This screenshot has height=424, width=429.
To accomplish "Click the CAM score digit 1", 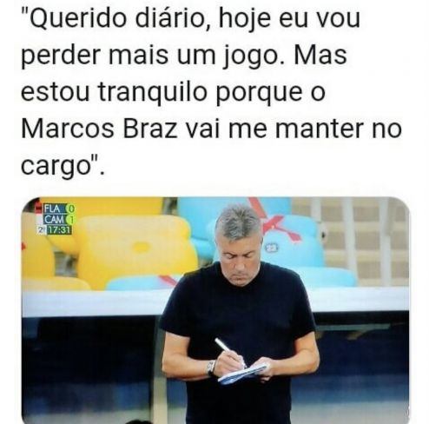I will (70, 220).
